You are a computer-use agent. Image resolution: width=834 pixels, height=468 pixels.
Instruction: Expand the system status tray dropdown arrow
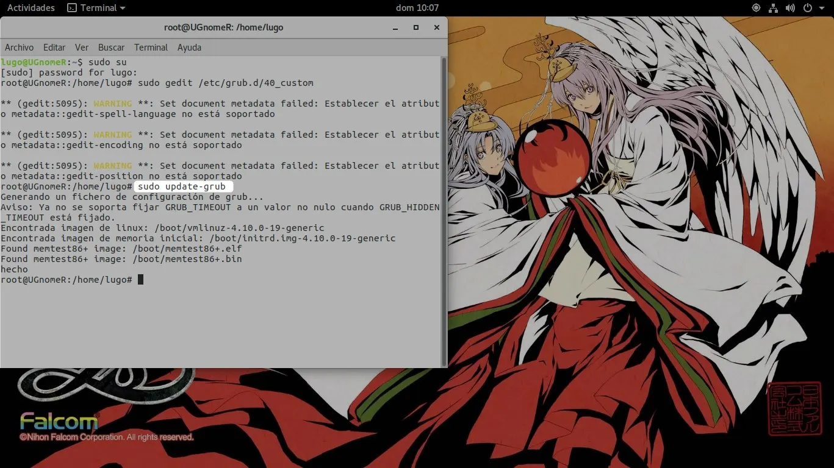pos(822,8)
